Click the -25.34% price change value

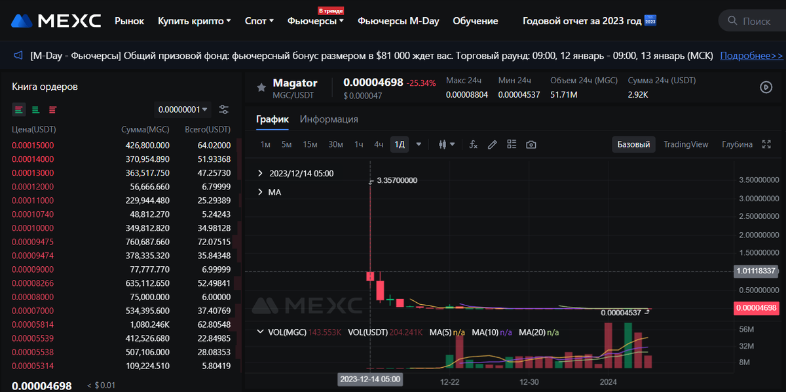[421, 83]
